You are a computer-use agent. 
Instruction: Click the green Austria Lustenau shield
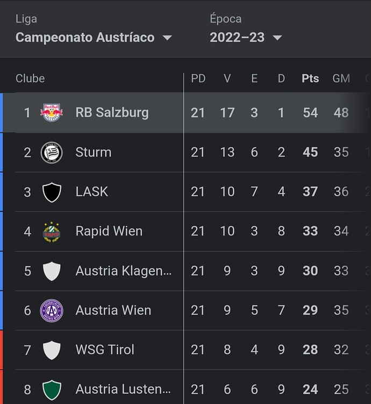52,390
